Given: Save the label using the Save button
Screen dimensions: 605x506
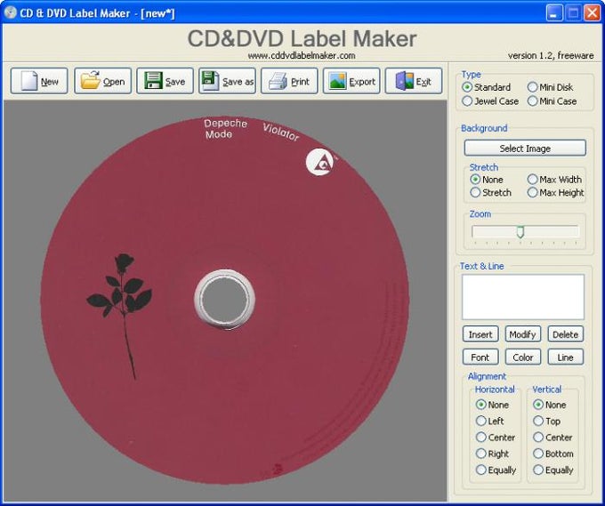Looking at the screenshot, I should tap(165, 81).
